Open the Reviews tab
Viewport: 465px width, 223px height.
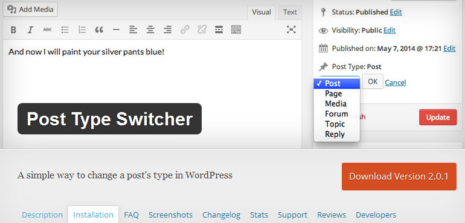tap(332, 215)
